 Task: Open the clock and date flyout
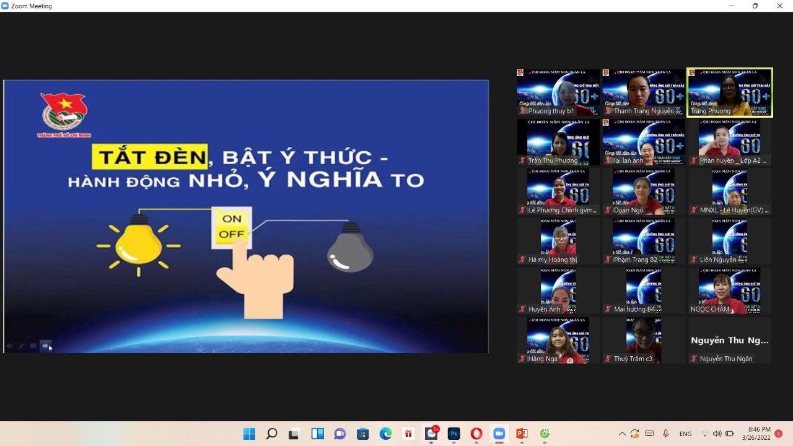pyautogui.click(x=759, y=434)
